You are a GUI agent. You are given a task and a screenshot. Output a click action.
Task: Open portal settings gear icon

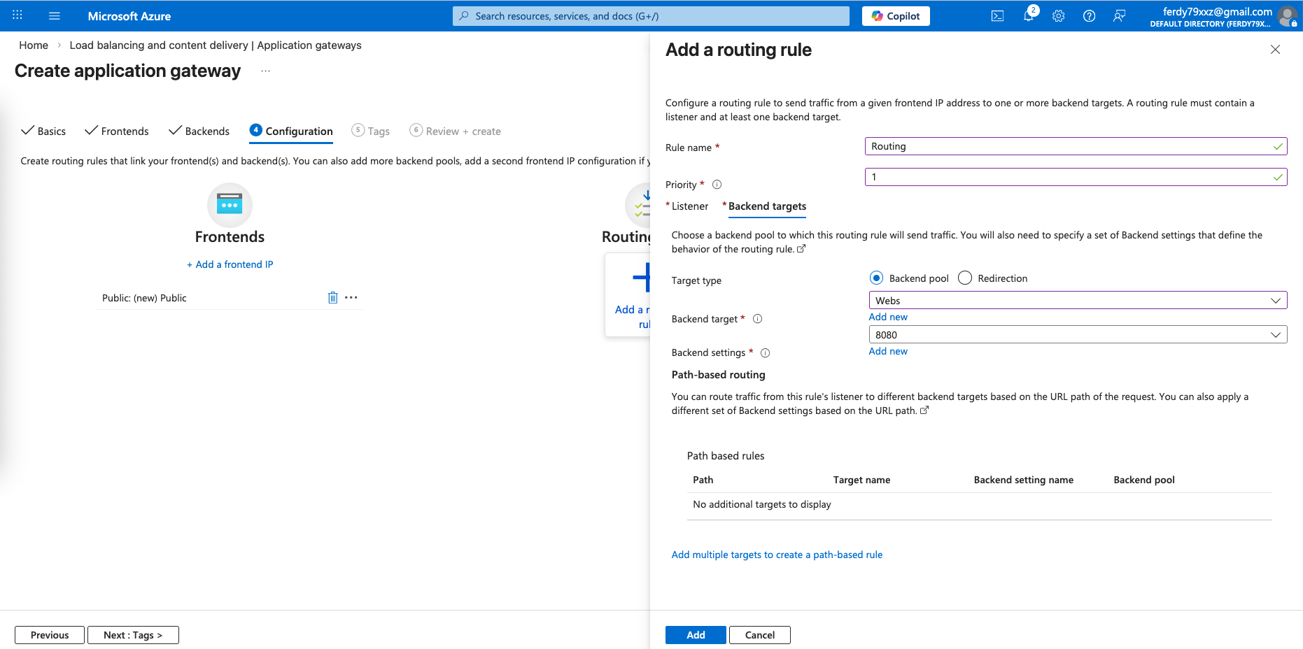1058,16
